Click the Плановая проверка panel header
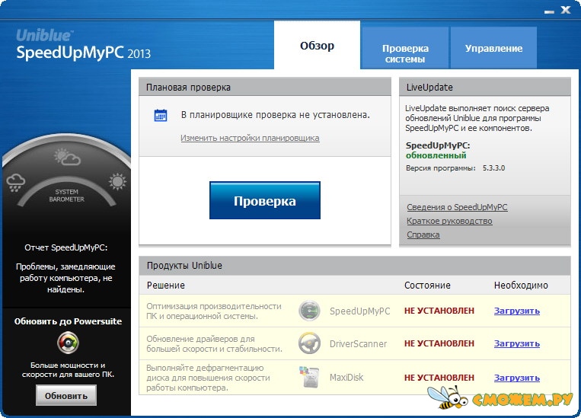Image resolution: width=581 pixels, height=418 pixels. click(265, 87)
